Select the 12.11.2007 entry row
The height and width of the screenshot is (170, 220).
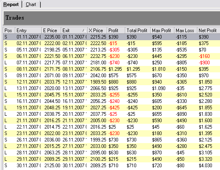point(112,82)
